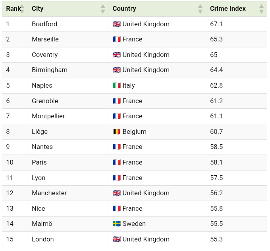Click the Lyon row rank number 11
Viewport: 270px width, 251px height.
click(x=10, y=178)
